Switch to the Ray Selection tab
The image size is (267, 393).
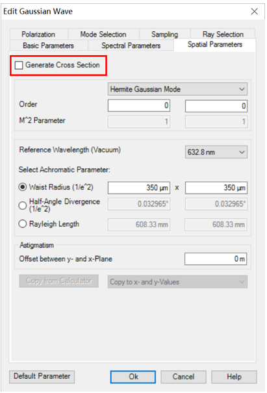[223, 34]
